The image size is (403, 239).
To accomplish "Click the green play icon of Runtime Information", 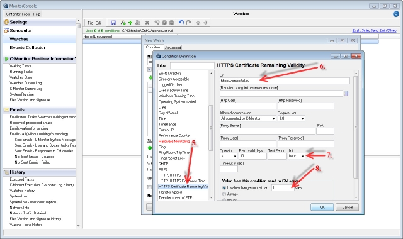I will click(6, 58).
